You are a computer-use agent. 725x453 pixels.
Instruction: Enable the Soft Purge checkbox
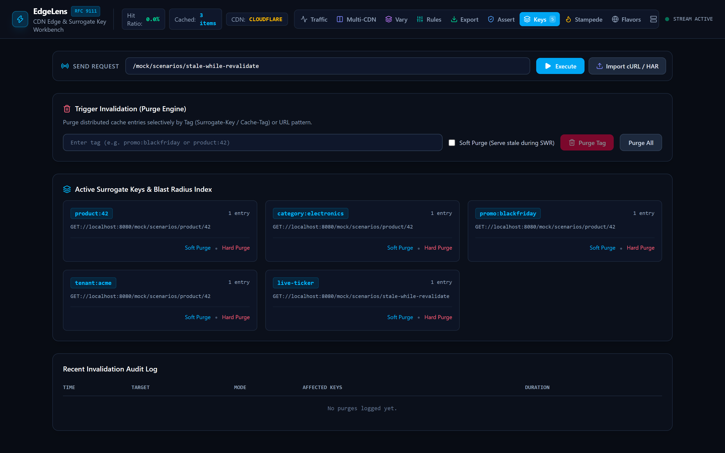452,143
